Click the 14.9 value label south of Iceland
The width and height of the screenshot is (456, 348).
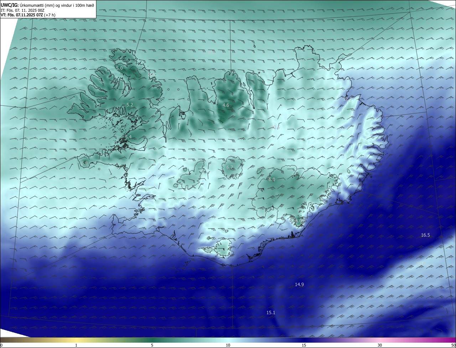coord(299,284)
